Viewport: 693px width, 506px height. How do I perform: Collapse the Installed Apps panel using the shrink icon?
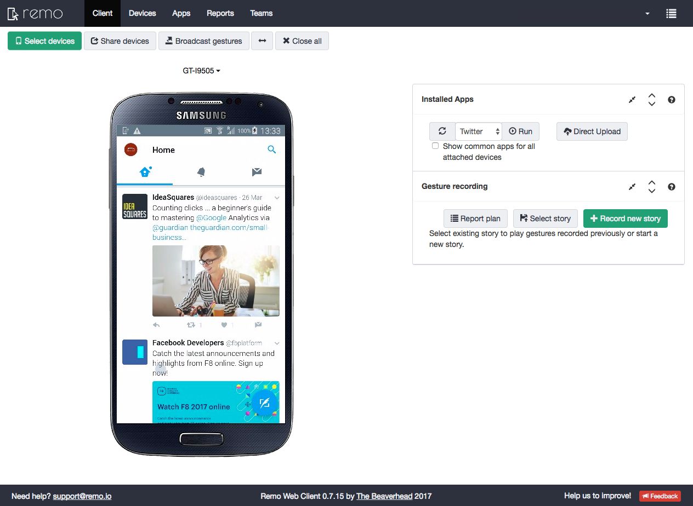[x=632, y=99]
